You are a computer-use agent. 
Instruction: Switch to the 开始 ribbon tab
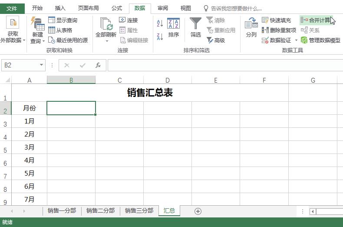pyautogui.click(x=37, y=8)
